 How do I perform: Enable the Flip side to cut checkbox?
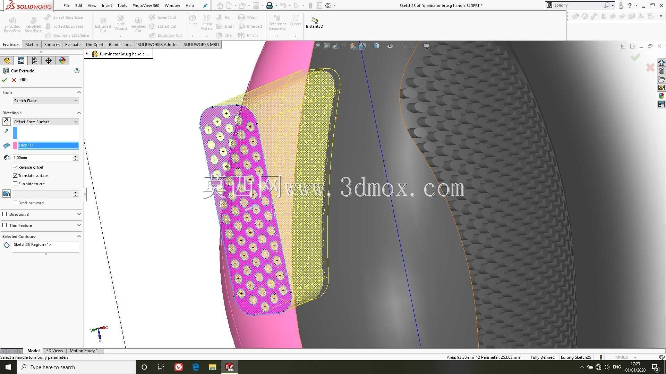tap(15, 184)
